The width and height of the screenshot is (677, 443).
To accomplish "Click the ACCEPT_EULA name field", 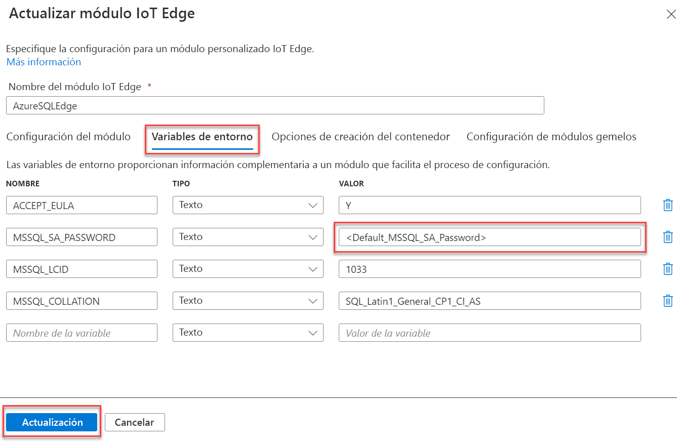I will (x=82, y=205).
